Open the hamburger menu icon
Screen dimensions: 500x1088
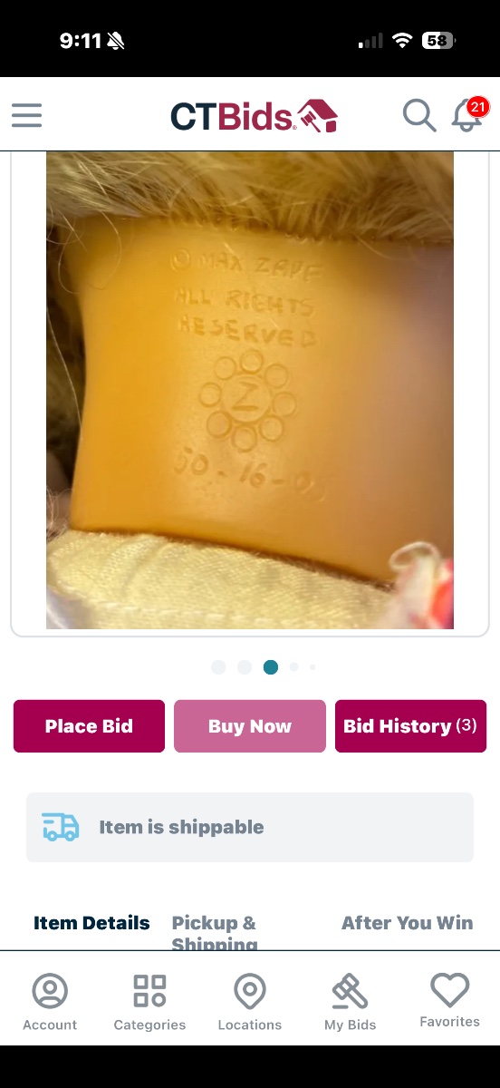[26, 115]
